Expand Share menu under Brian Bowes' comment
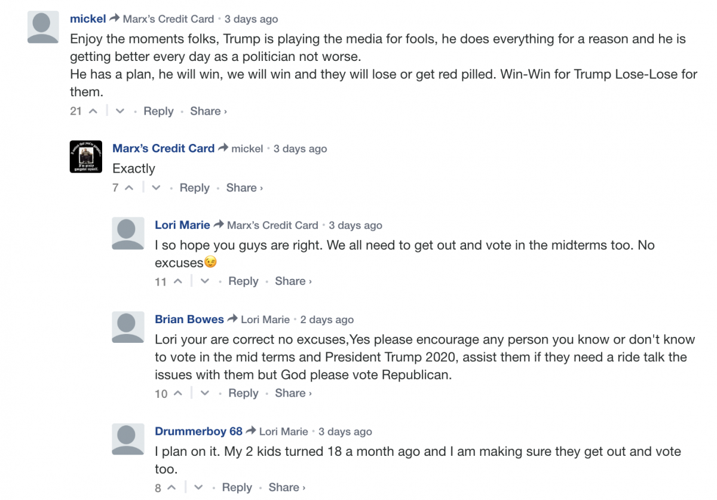 293,393
